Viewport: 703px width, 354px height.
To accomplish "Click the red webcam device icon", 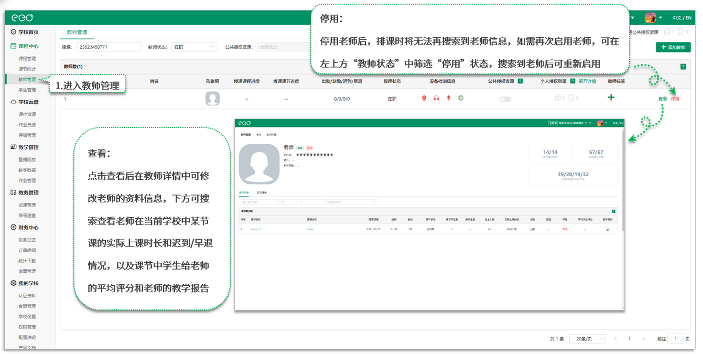I will coord(424,98).
